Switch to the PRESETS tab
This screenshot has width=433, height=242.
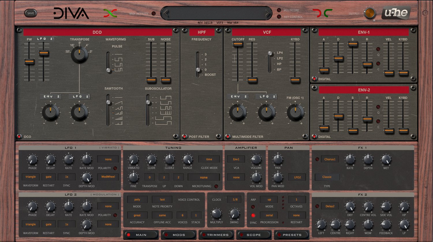pos(292,235)
